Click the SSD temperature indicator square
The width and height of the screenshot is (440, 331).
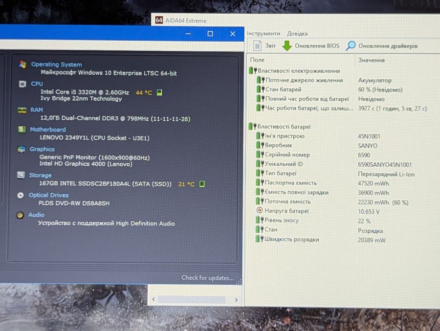(x=202, y=184)
